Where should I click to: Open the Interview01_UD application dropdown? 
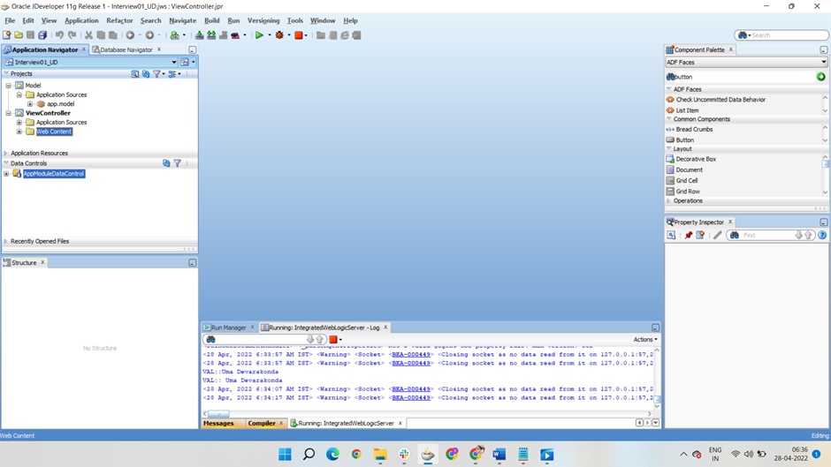[x=174, y=62]
